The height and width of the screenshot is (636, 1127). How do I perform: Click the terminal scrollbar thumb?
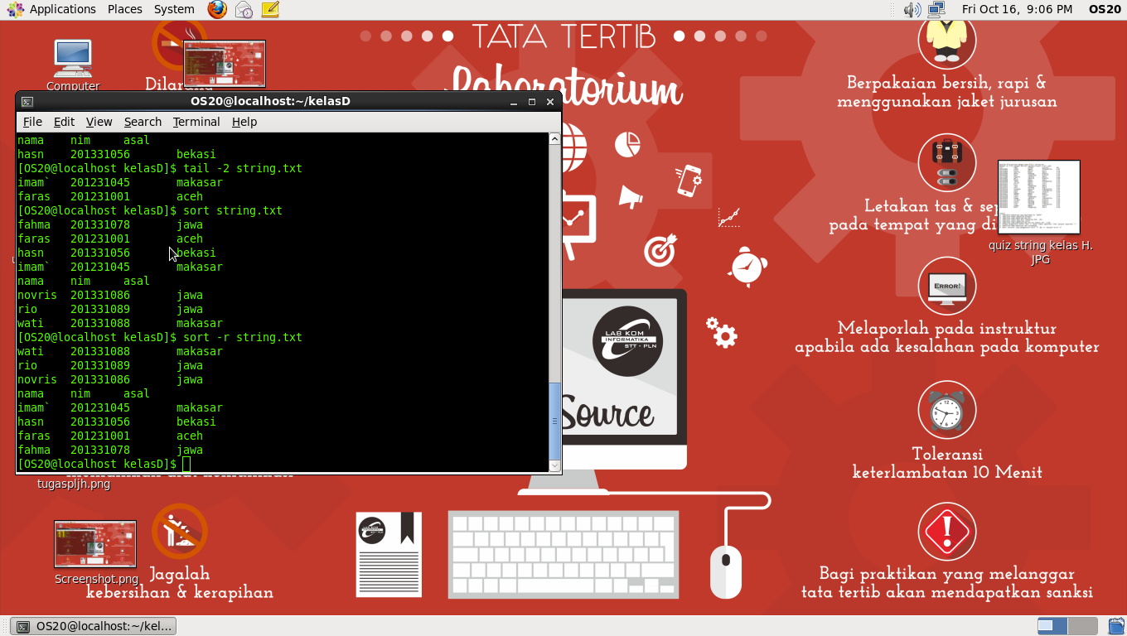tap(555, 420)
